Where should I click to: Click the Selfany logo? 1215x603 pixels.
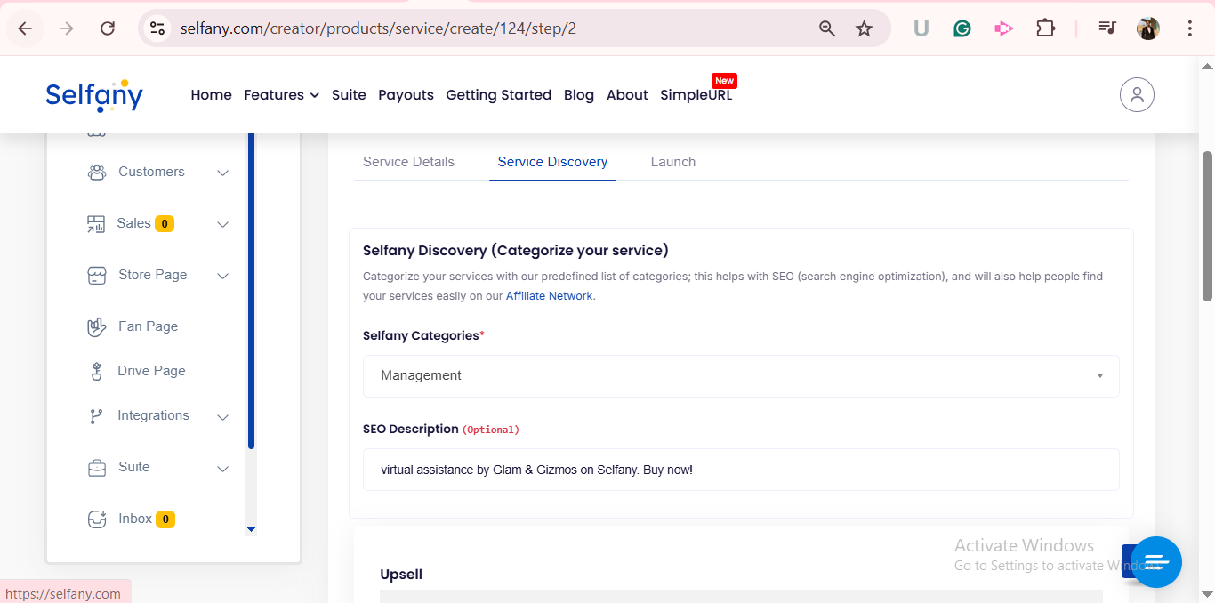tap(94, 95)
